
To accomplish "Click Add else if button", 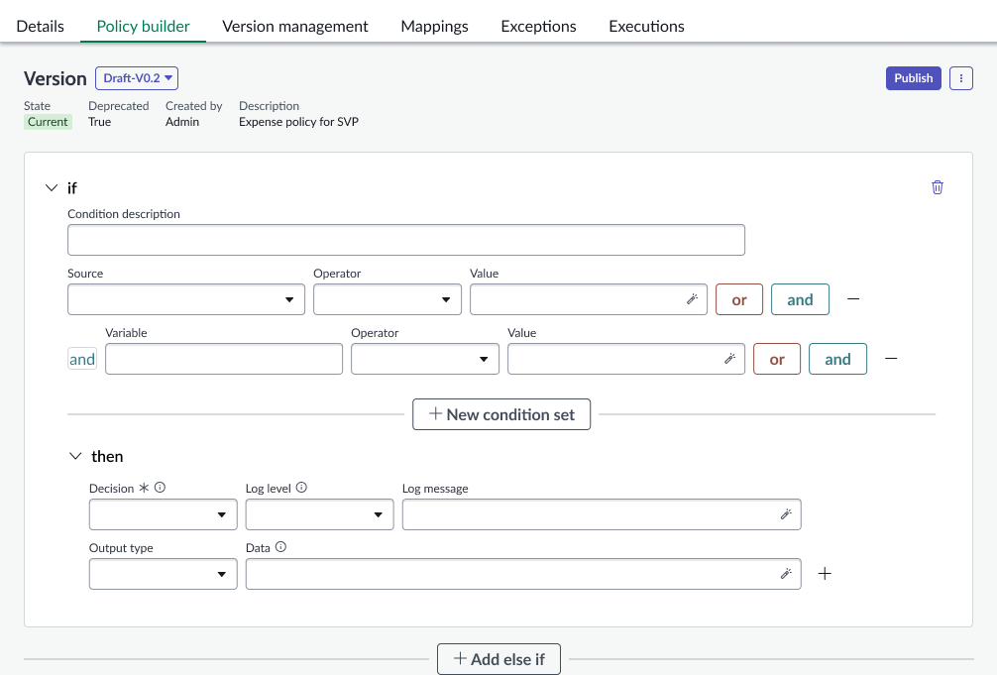I will [x=498, y=659].
